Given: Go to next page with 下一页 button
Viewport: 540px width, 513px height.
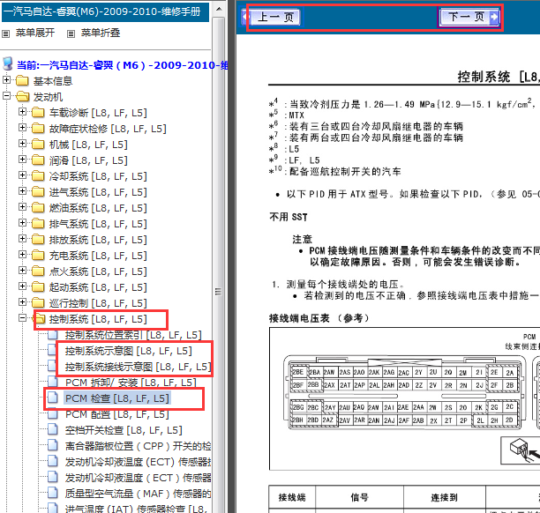Looking at the screenshot, I should (469, 17).
